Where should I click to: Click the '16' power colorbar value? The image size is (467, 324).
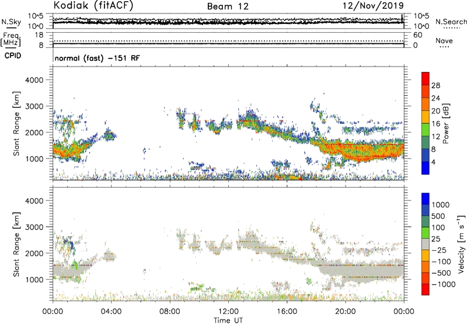(435, 124)
